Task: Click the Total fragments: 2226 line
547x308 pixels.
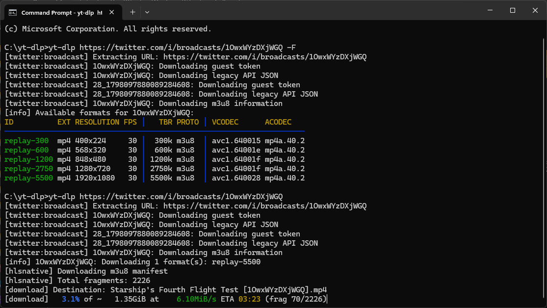Action: [x=78, y=281]
